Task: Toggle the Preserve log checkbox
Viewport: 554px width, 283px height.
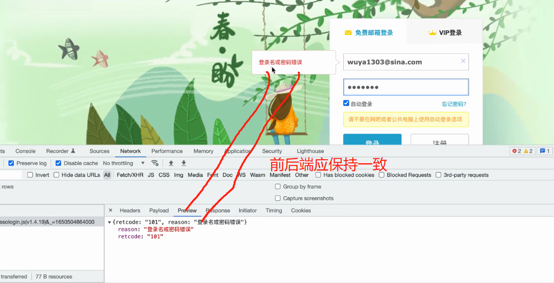Action: (12, 163)
